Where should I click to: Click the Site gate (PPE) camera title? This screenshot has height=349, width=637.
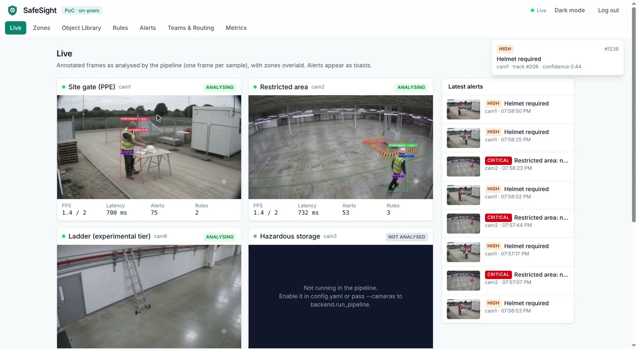(92, 87)
